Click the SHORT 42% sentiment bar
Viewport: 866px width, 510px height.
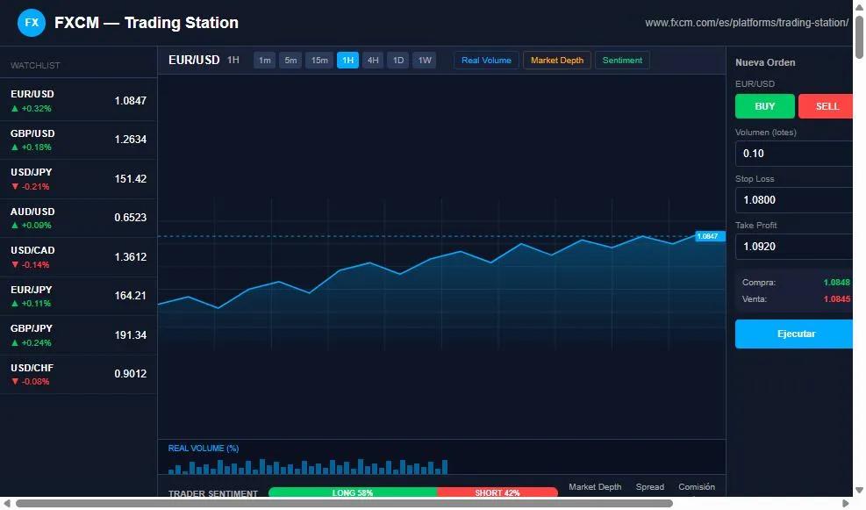497,492
